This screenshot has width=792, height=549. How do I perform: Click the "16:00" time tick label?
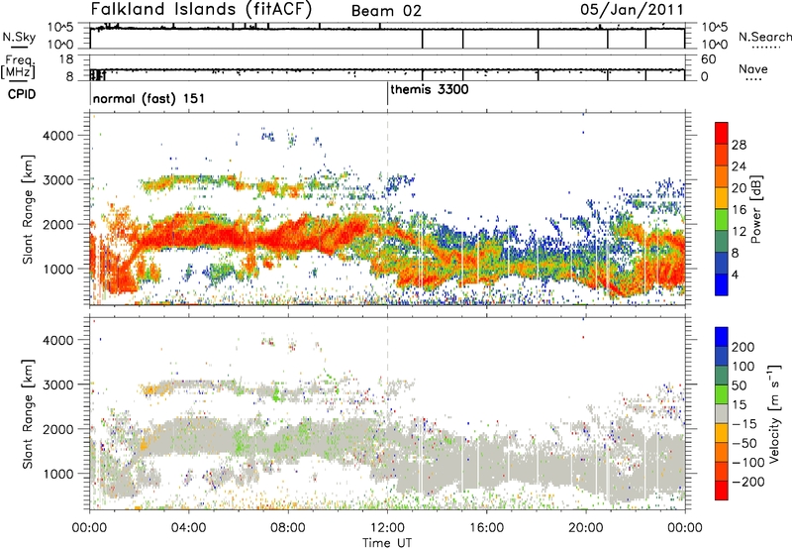[486, 528]
